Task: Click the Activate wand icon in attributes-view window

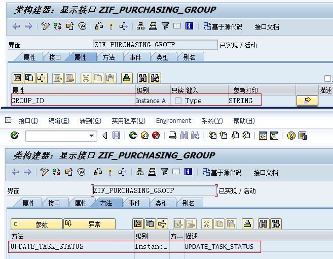Action: coord(111,26)
